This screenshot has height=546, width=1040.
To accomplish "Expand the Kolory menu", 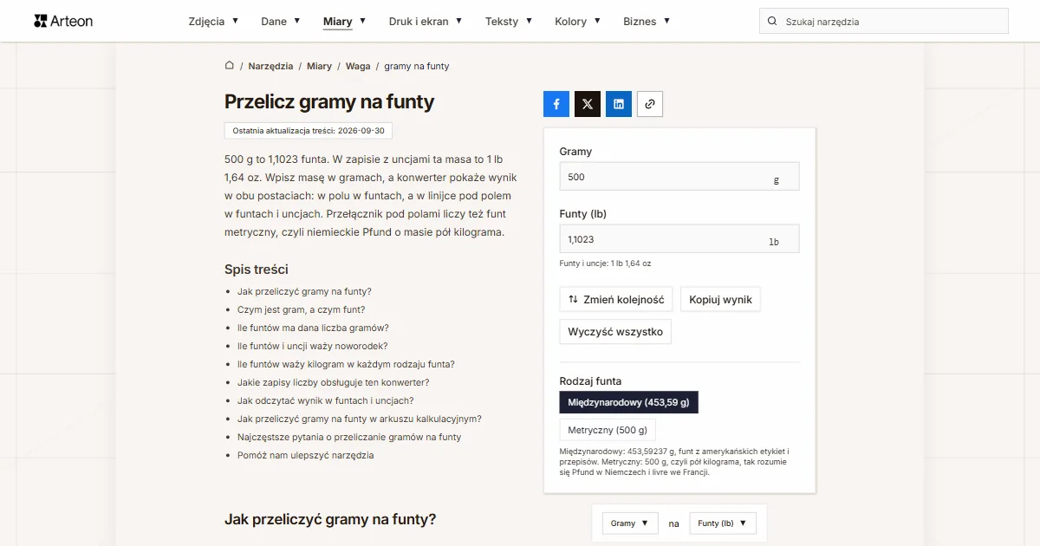I will coord(578,22).
